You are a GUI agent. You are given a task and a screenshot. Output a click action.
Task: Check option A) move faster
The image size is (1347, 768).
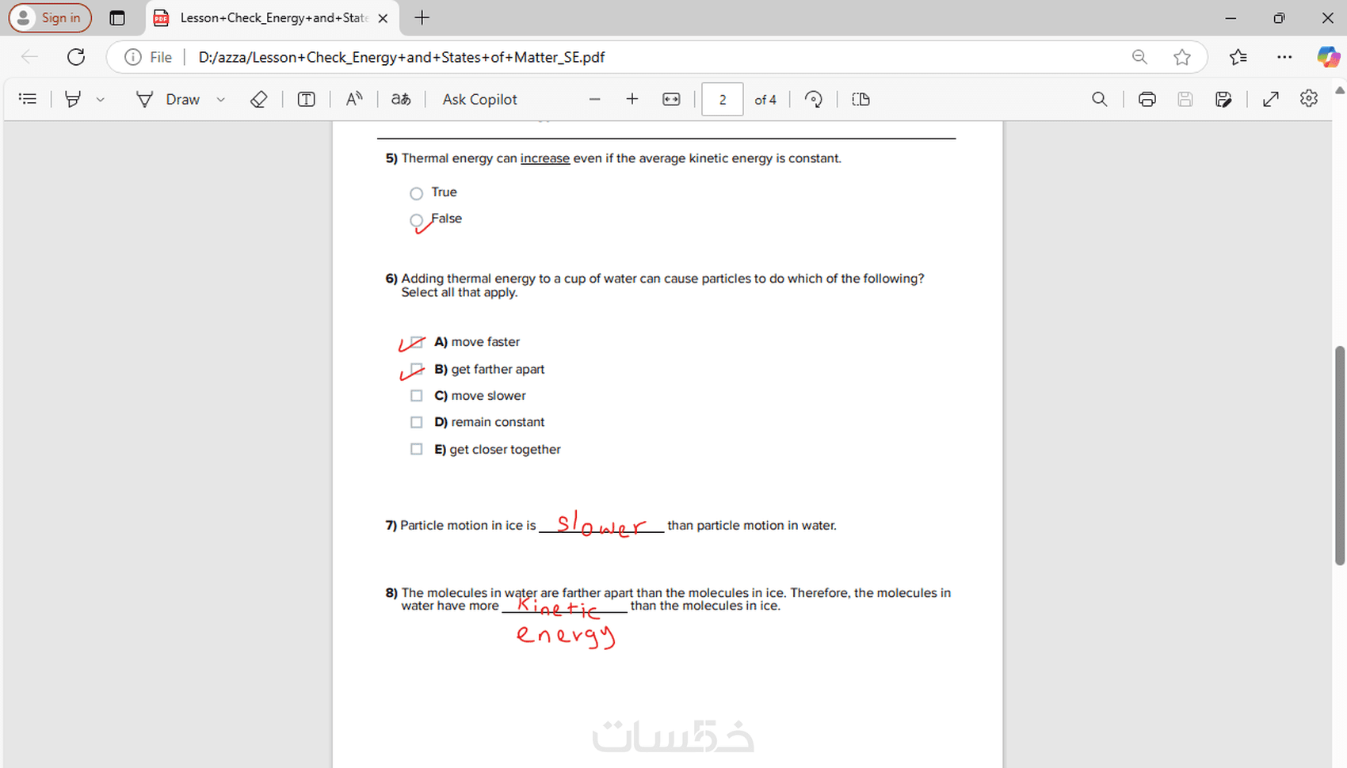[x=417, y=342]
